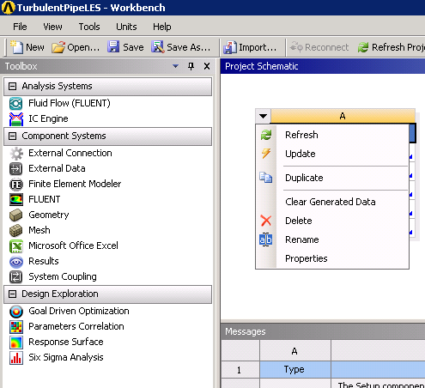Open the Toolbox panel options dropdown arrow
This screenshot has width=425, height=388.
(175, 66)
